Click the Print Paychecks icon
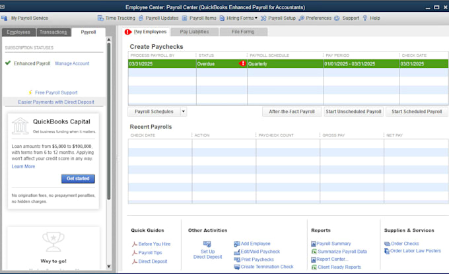The image size is (449, 274). coord(236,259)
